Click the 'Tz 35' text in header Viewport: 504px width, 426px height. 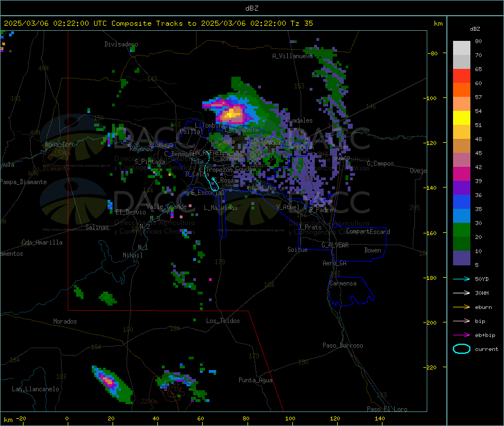(x=301, y=24)
